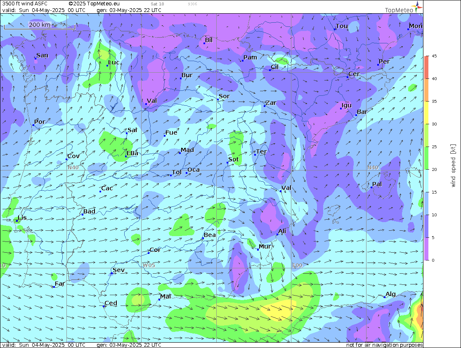Click the 200 km scale bar
461x348 pixels.
pos(39,26)
